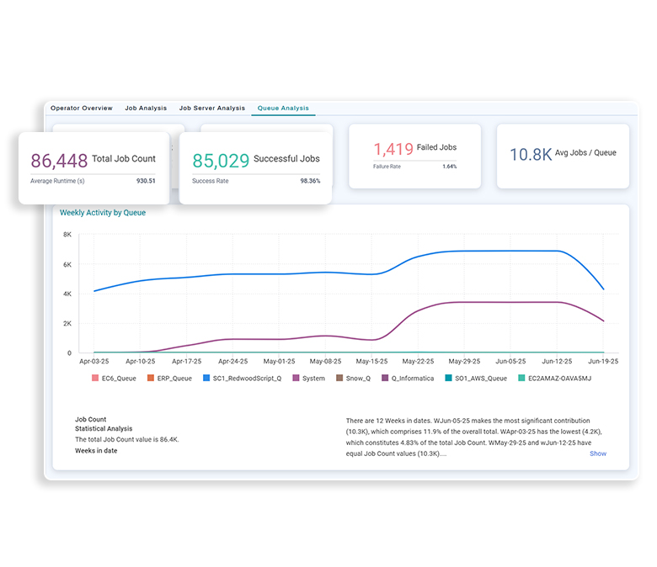Toggle EC6_Queue legend color swatch
This screenshot has height=567, width=657.
[96, 379]
